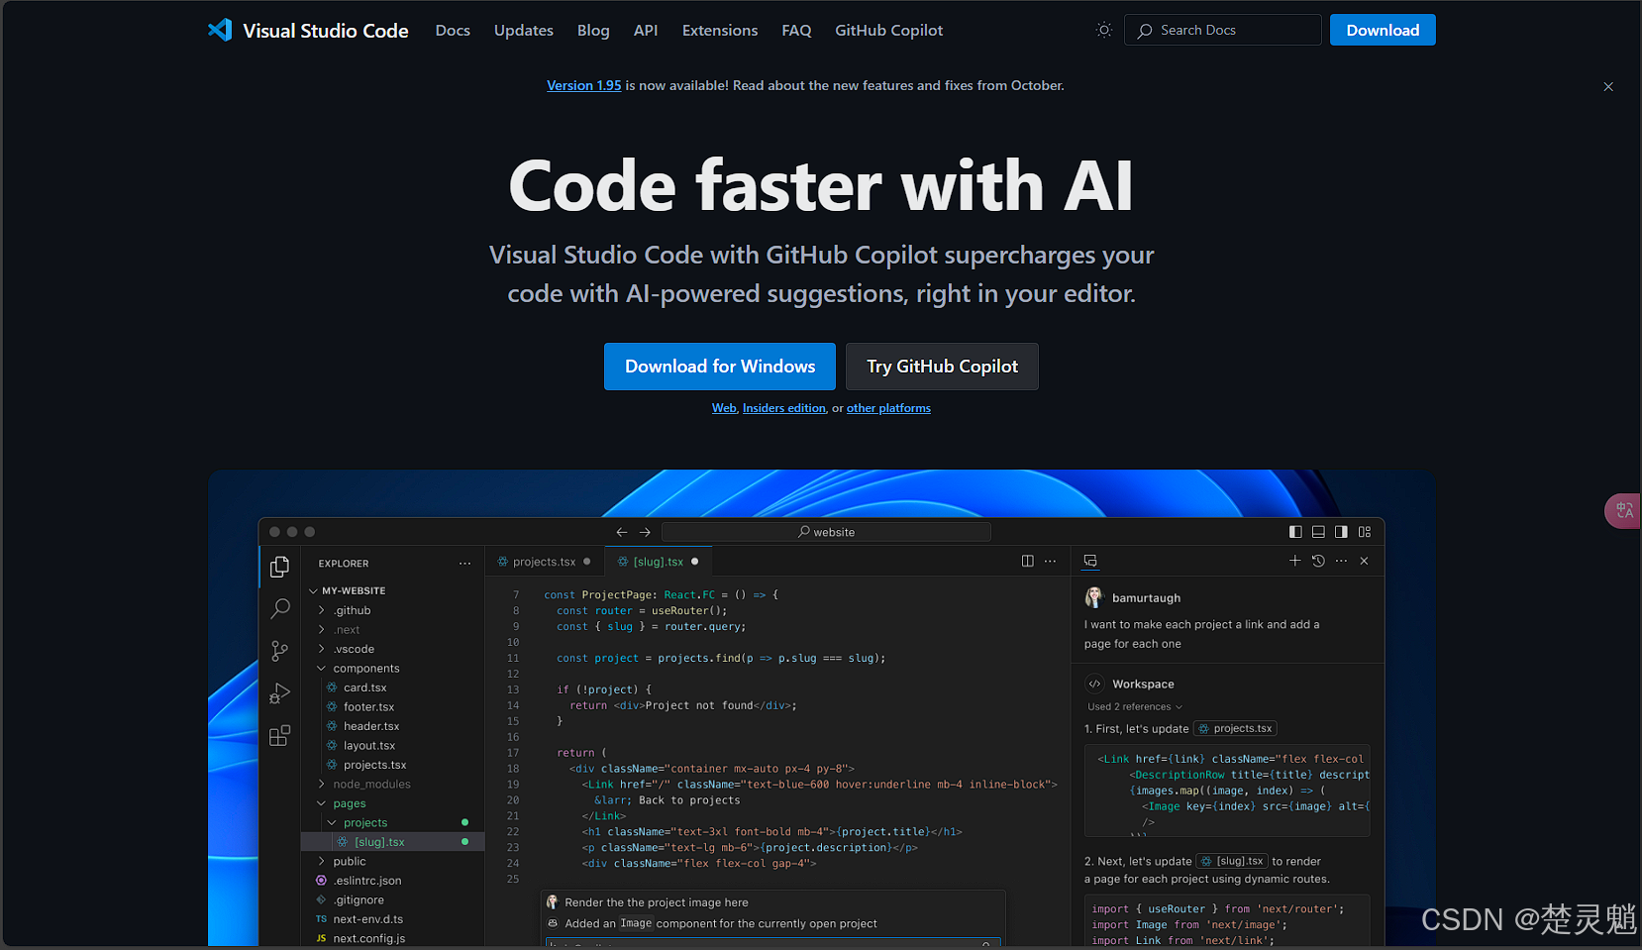The width and height of the screenshot is (1642, 950).
Task: Open Extensions view in activity bar
Action: (280, 736)
